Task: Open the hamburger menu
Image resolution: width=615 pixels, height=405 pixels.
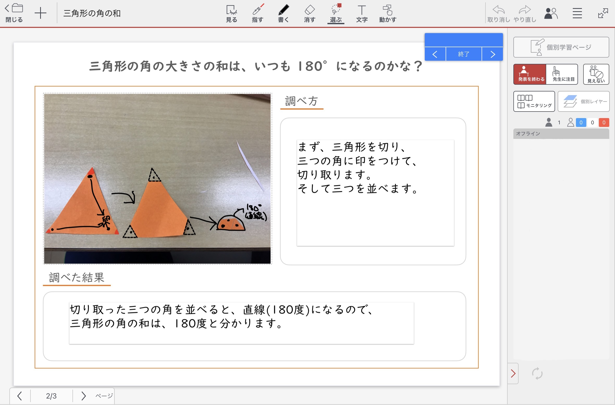Action: (577, 13)
